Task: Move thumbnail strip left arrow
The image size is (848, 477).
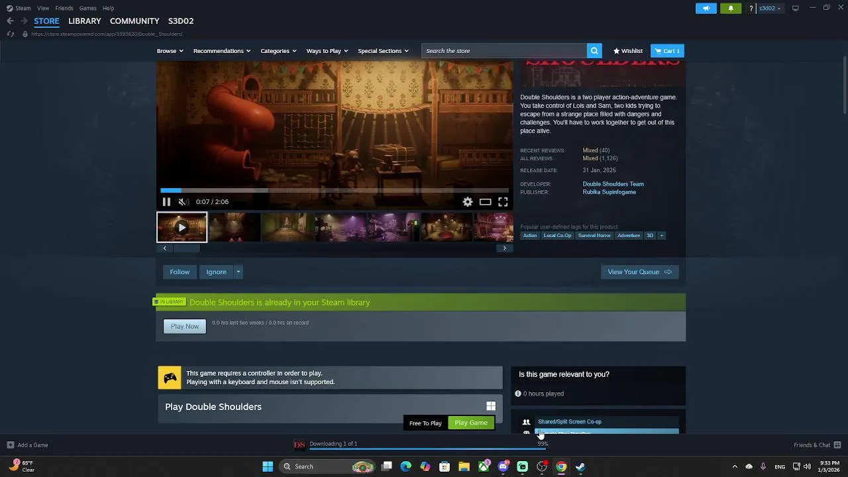Action: pos(164,248)
